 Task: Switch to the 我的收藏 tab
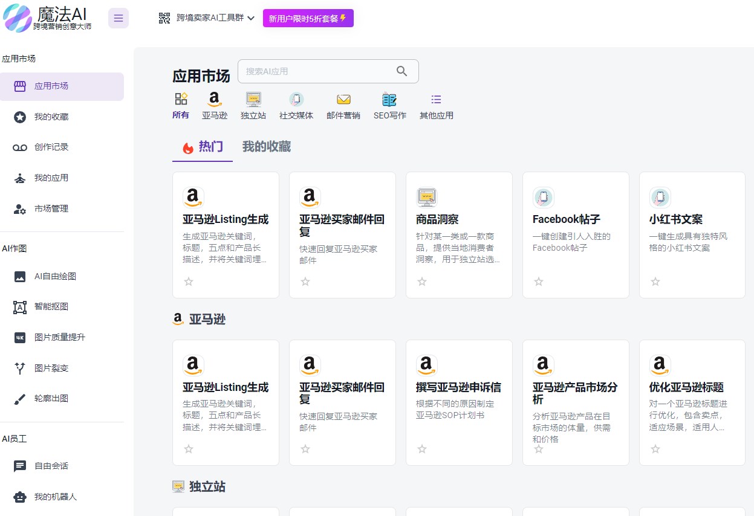pyautogui.click(x=266, y=146)
